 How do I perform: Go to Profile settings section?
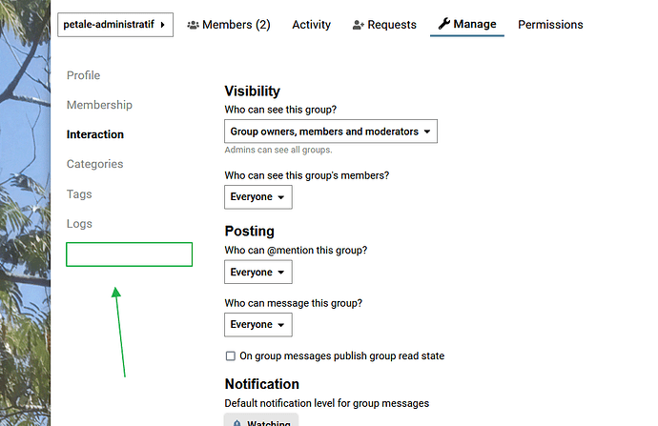pos(84,75)
